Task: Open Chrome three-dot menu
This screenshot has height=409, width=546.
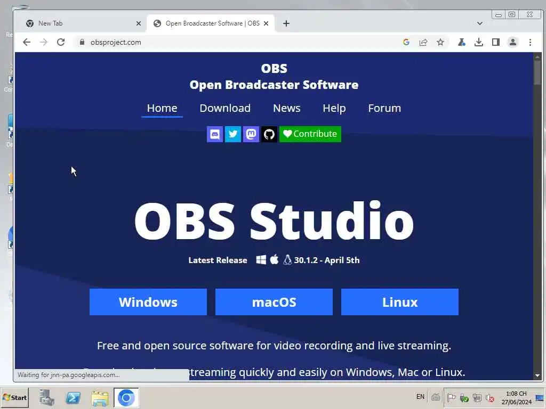Action: coord(530,42)
